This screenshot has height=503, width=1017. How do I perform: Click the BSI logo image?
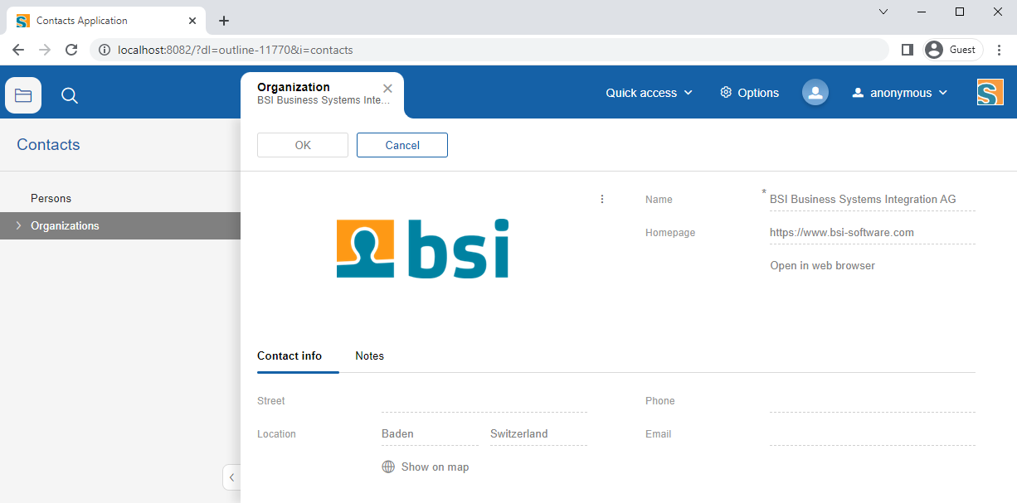pyautogui.click(x=422, y=249)
